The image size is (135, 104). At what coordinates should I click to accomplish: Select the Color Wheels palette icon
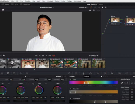pyautogui.click(x=8, y=73)
